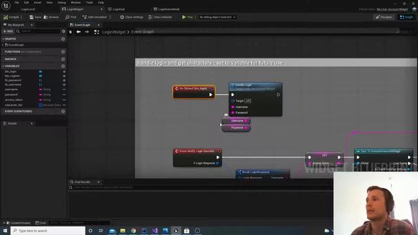This screenshot has width=418, height=235.
Task: Open Class Settings
Action: pyautogui.click(x=131, y=17)
